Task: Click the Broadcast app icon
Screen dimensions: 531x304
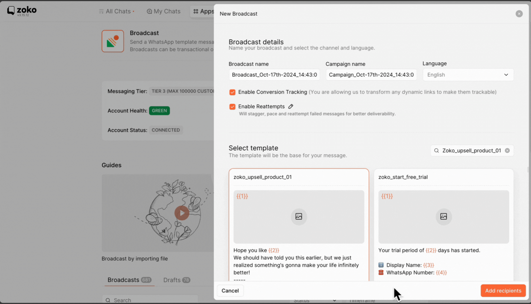Action: [113, 41]
